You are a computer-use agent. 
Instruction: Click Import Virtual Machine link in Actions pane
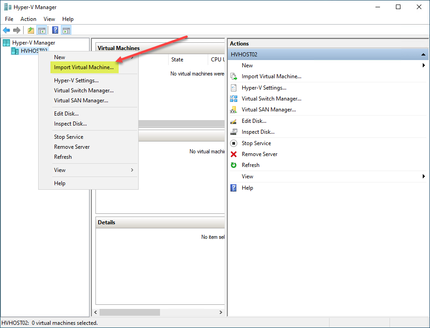[271, 76]
